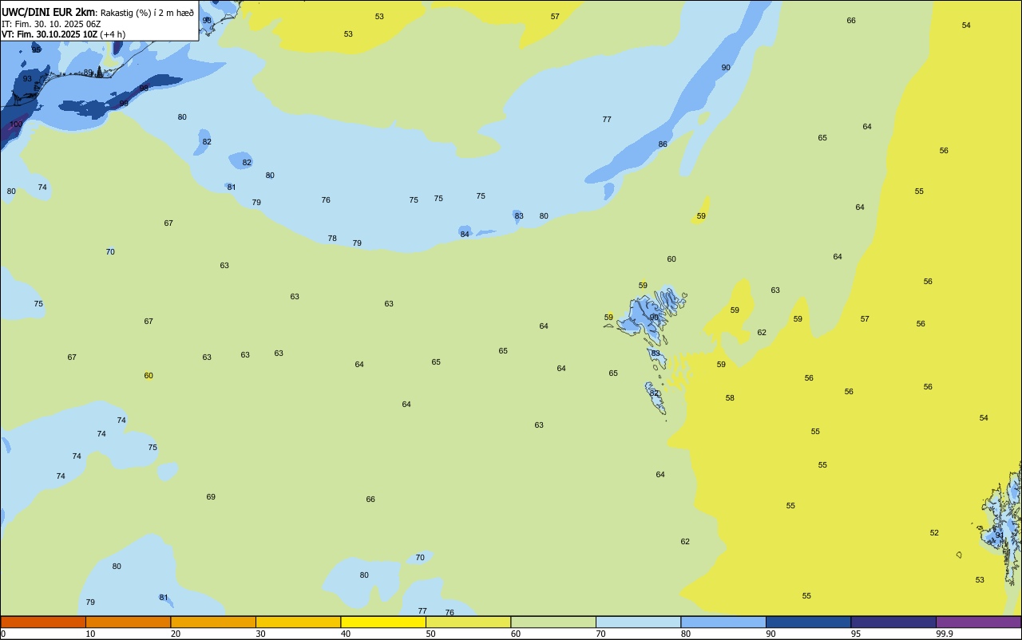The height and width of the screenshot is (640, 1022).
Task: Click the '86' humidity value on map
Action: [663, 144]
